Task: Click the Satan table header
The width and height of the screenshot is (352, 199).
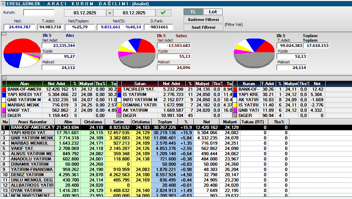Action: (x=140, y=84)
